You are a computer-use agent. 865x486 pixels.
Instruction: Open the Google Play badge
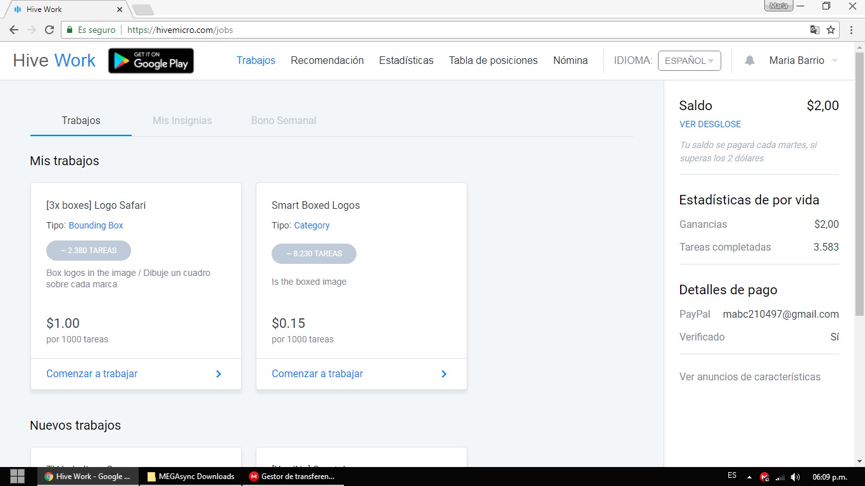click(151, 61)
